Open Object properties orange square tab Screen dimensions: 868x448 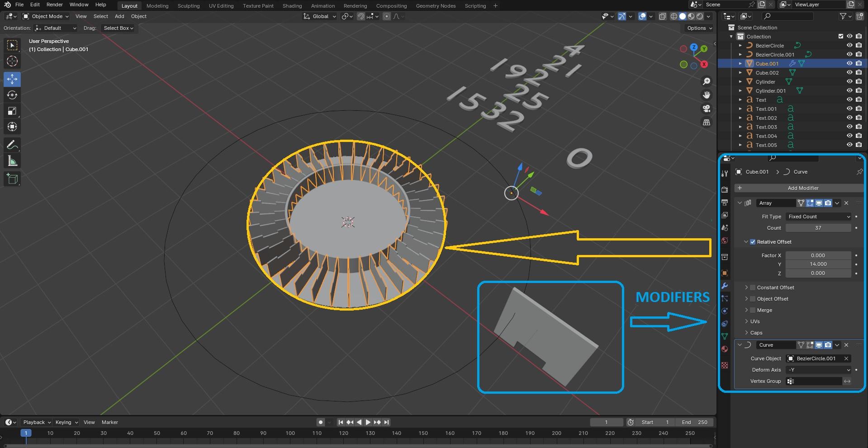pyautogui.click(x=725, y=273)
